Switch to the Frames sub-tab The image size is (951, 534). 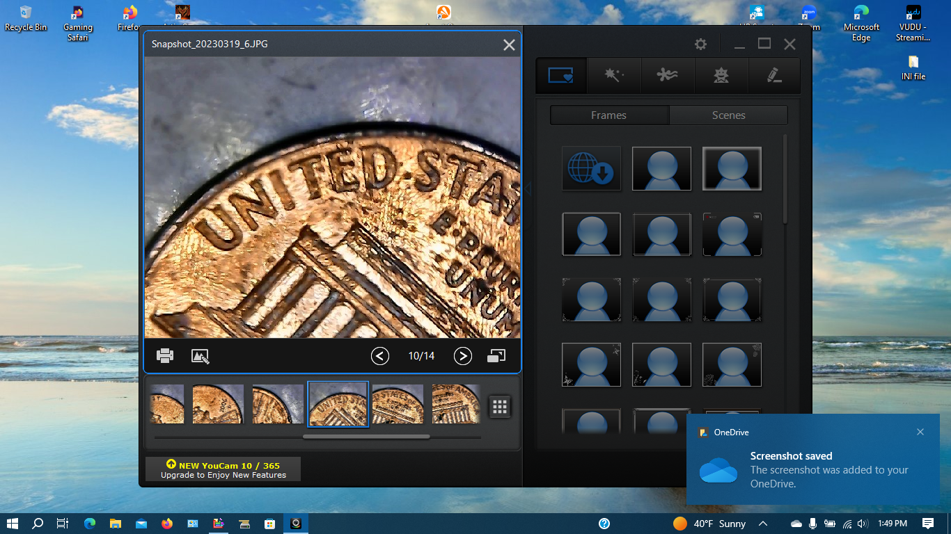click(609, 115)
